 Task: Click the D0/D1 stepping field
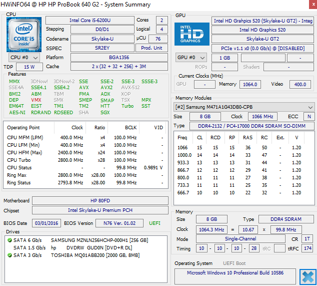[102, 30]
